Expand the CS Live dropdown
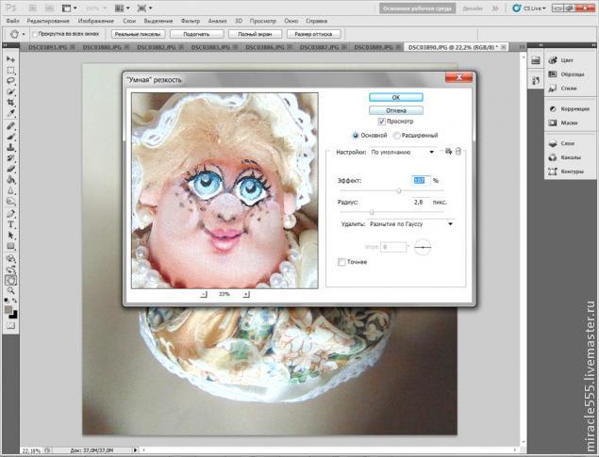 coord(537,8)
